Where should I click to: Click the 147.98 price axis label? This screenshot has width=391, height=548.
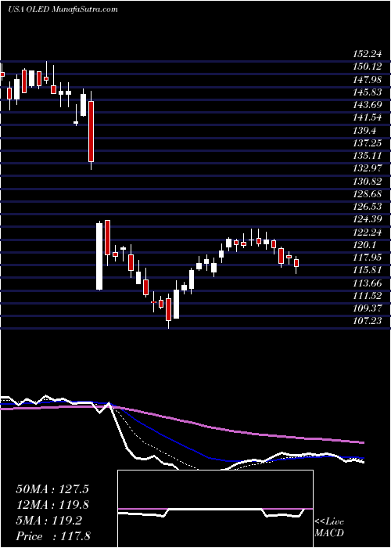368,79
